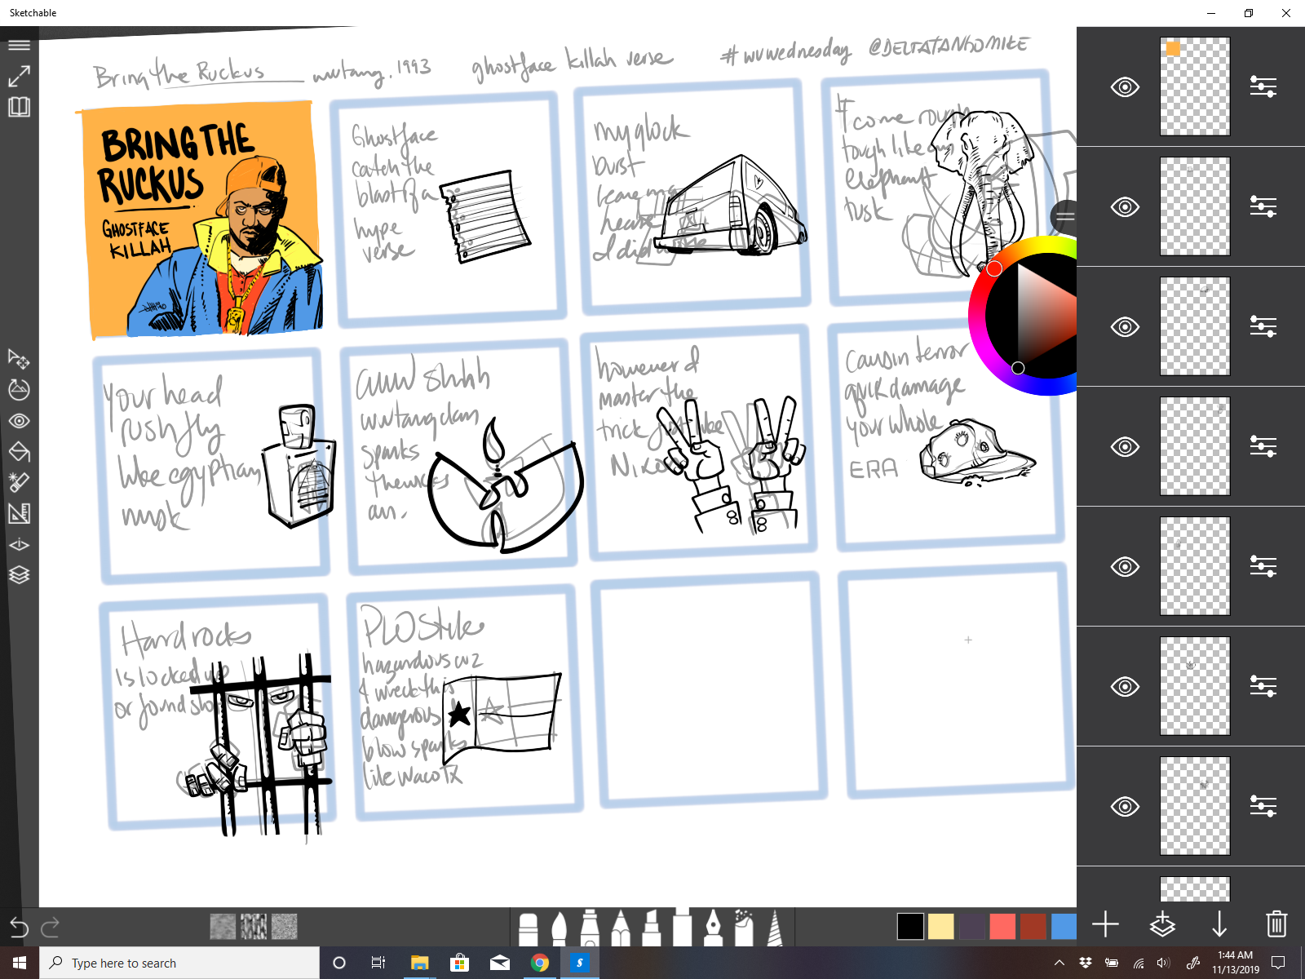Open the hamburger menu
The width and height of the screenshot is (1305, 979).
19,46
